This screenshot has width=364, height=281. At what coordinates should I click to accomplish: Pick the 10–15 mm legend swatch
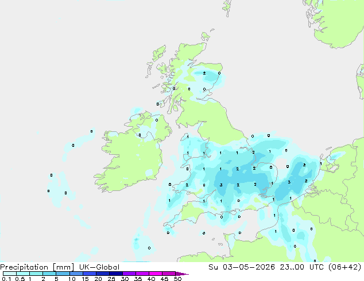click(x=76, y=274)
